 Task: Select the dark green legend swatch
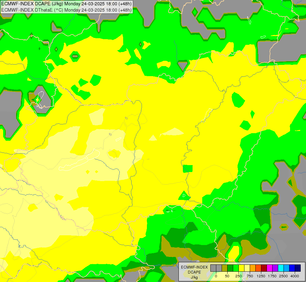[x=230, y=268]
